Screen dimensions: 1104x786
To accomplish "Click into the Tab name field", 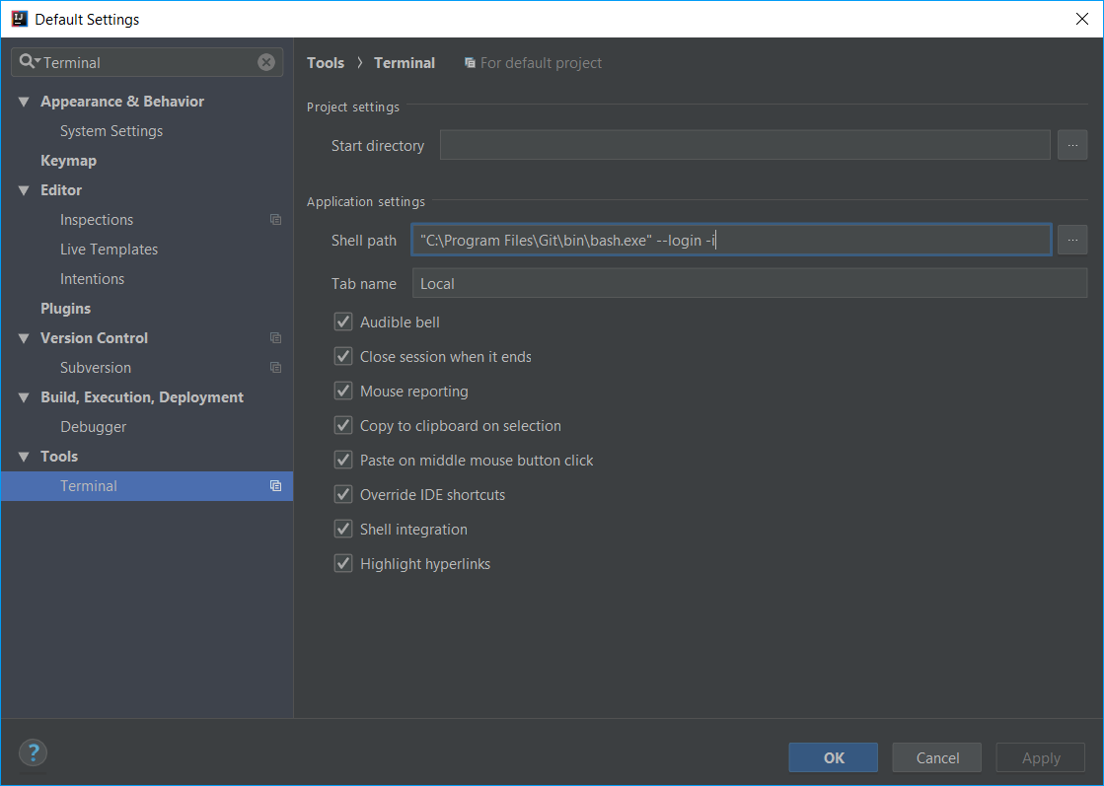I will [749, 283].
